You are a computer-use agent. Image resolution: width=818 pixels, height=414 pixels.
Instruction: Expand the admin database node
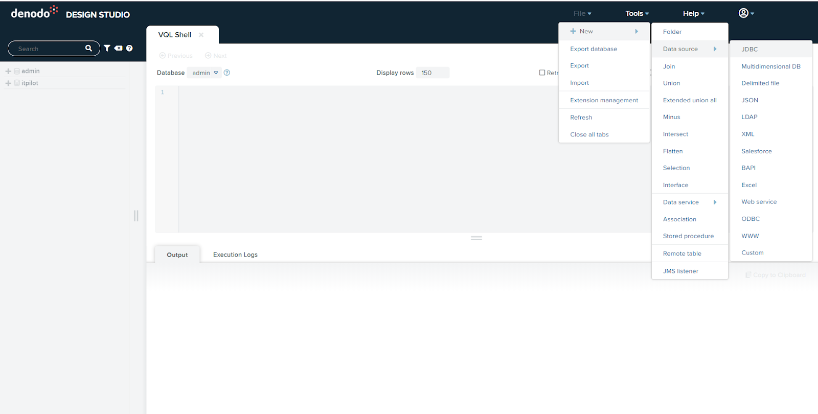point(8,71)
